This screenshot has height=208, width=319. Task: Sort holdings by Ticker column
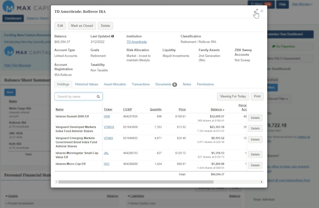[108, 110]
